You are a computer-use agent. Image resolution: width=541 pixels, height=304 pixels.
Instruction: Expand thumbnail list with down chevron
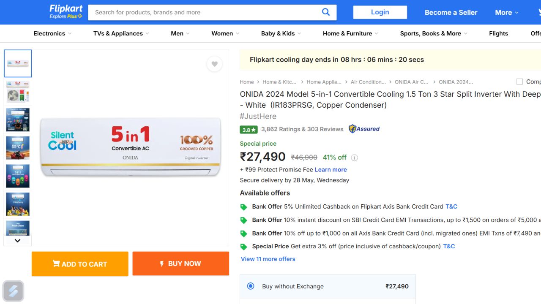(17, 241)
